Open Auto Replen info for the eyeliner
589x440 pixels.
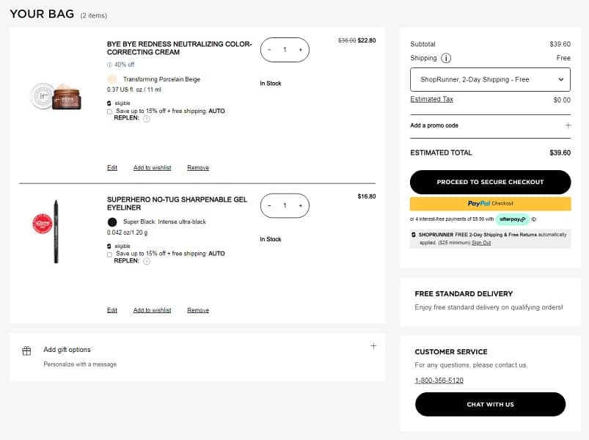click(x=147, y=261)
